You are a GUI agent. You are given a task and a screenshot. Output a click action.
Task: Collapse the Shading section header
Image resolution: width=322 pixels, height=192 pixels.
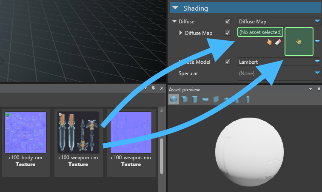[175, 8]
